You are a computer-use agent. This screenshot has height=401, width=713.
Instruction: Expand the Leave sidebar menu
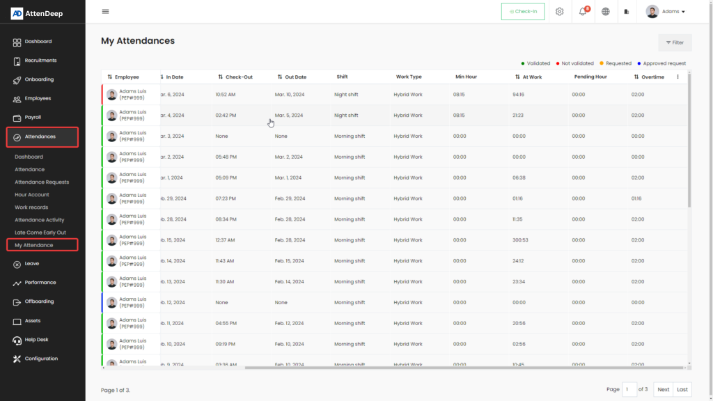[x=31, y=264]
